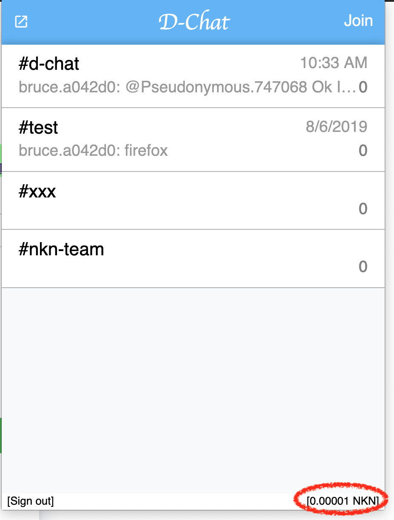Click the unread count on #test

(x=363, y=150)
